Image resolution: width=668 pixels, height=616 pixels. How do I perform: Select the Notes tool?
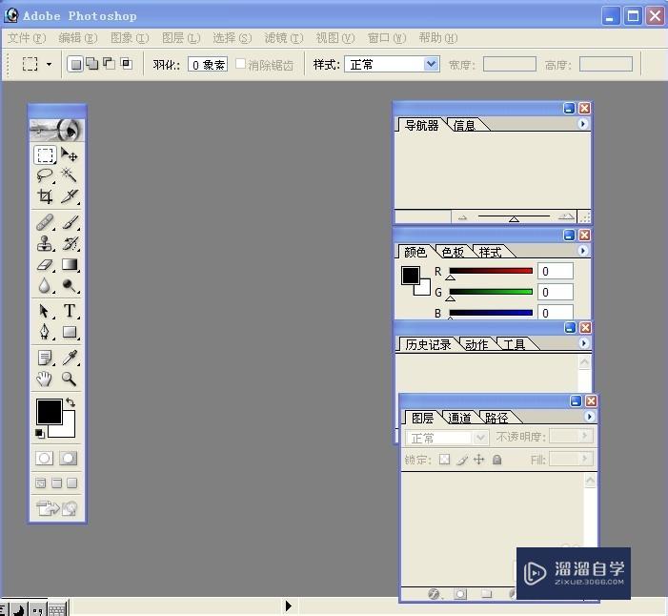click(x=45, y=358)
